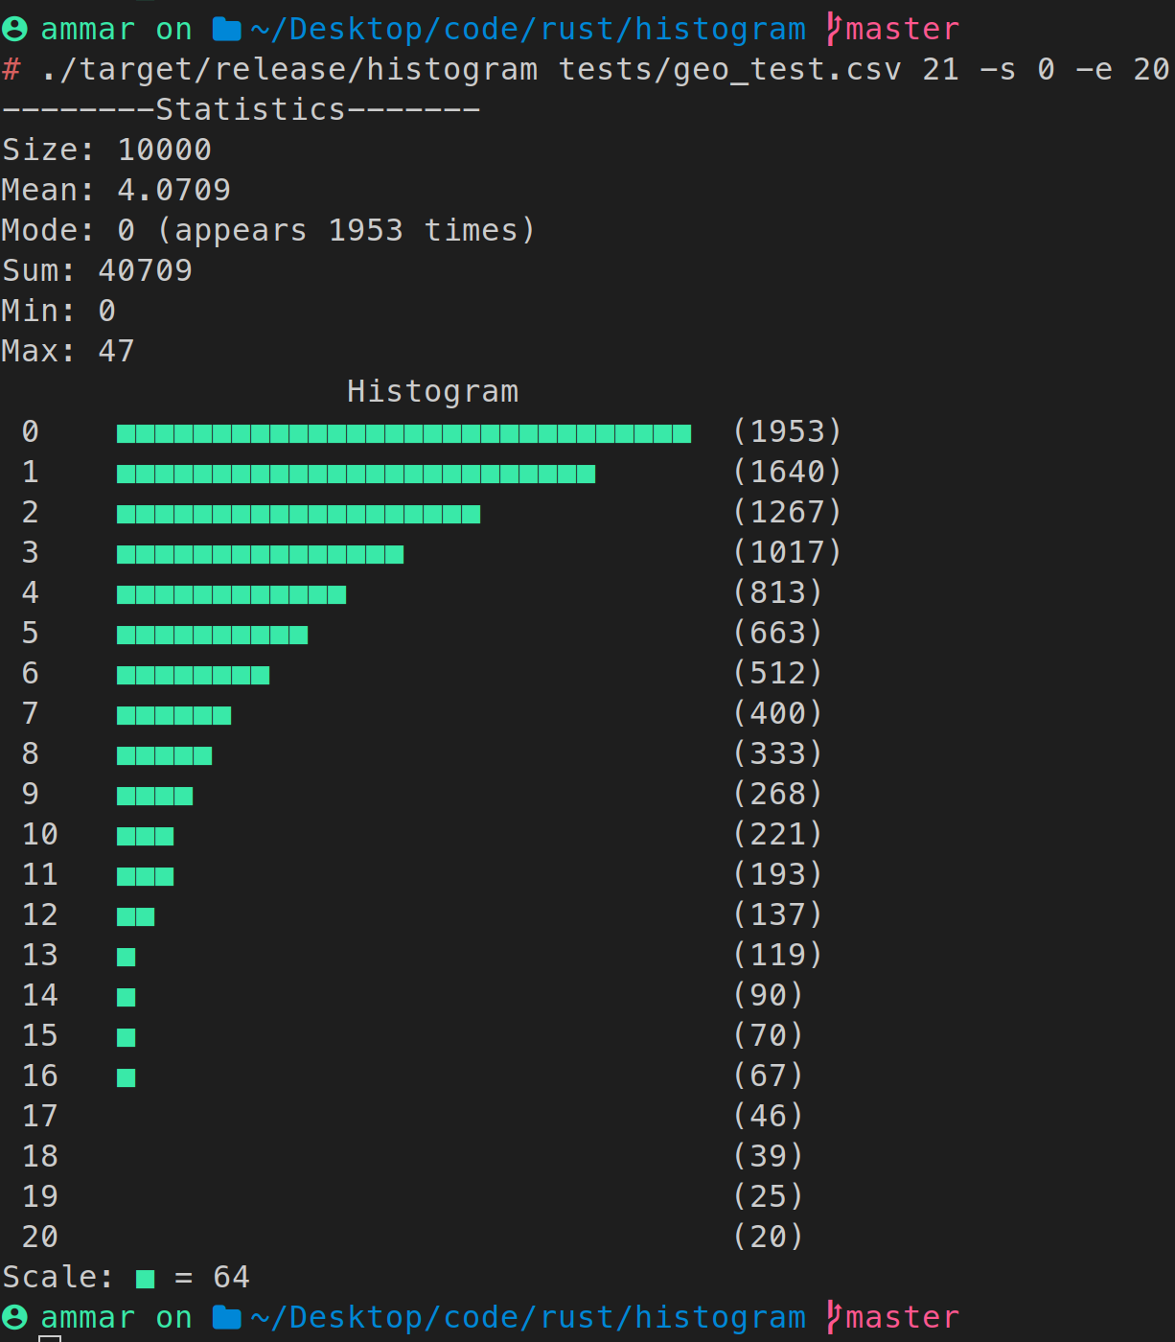Image resolution: width=1175 pixels, height=1342 pixels.
Task: Click the blue folder icon in the top prompt
Action: (x=226, y=29)
